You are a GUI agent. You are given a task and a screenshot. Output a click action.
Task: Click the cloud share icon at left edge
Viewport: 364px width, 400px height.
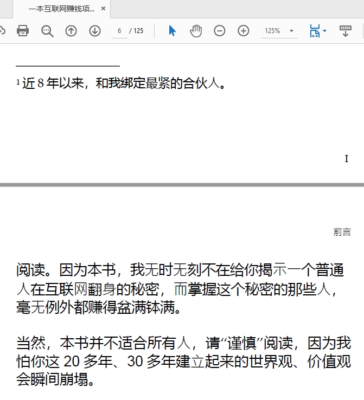pos(2,31)
